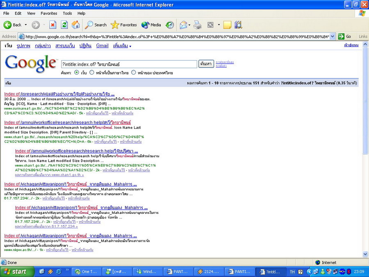This screenshot has height=277, width=369.
Task: Open the กลุ่มข่าว groups link
Action: [43, 46]
